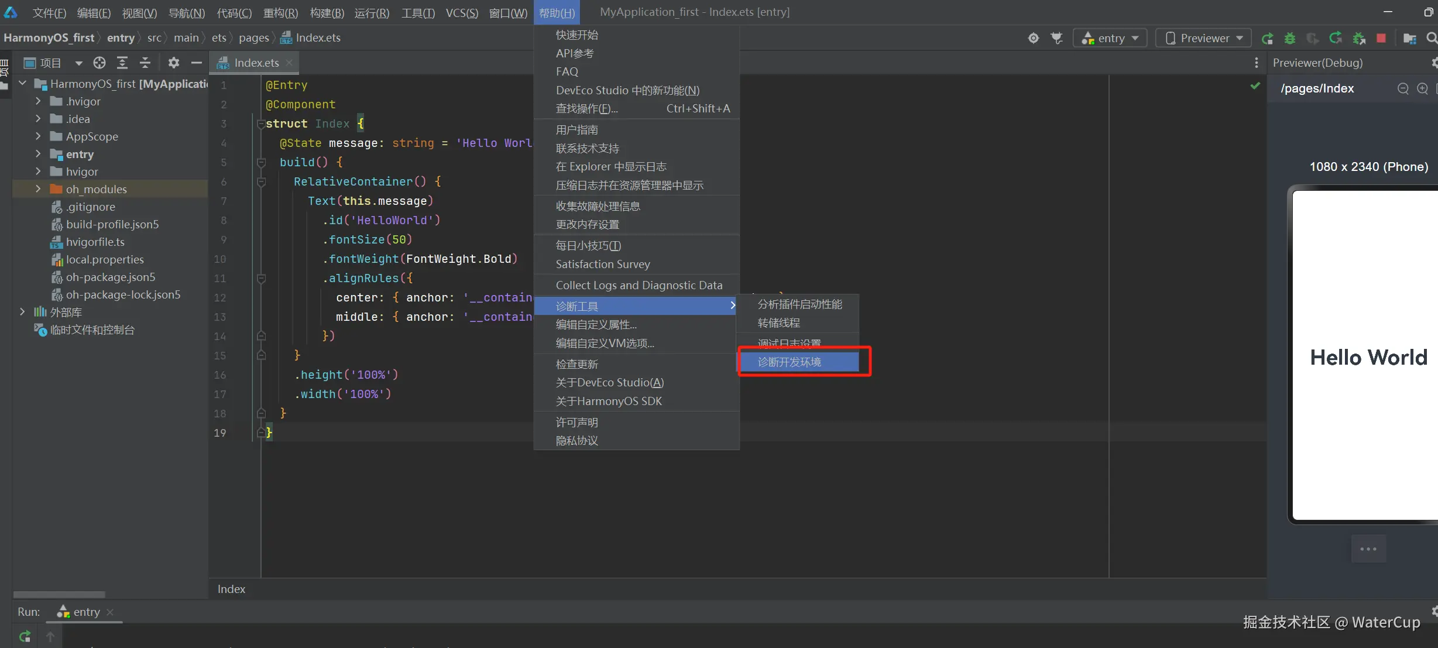Open the Previewer device dropdown
The width and height of the screenshot is (1438, 648).
1203,39
